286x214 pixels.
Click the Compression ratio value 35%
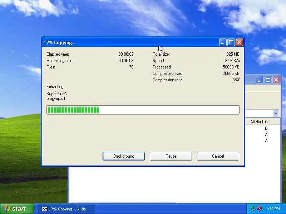pyautogui.click(x=236, y=80)
